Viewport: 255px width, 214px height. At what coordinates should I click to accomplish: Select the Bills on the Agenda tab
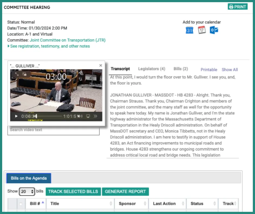click(x=29, y=178)
